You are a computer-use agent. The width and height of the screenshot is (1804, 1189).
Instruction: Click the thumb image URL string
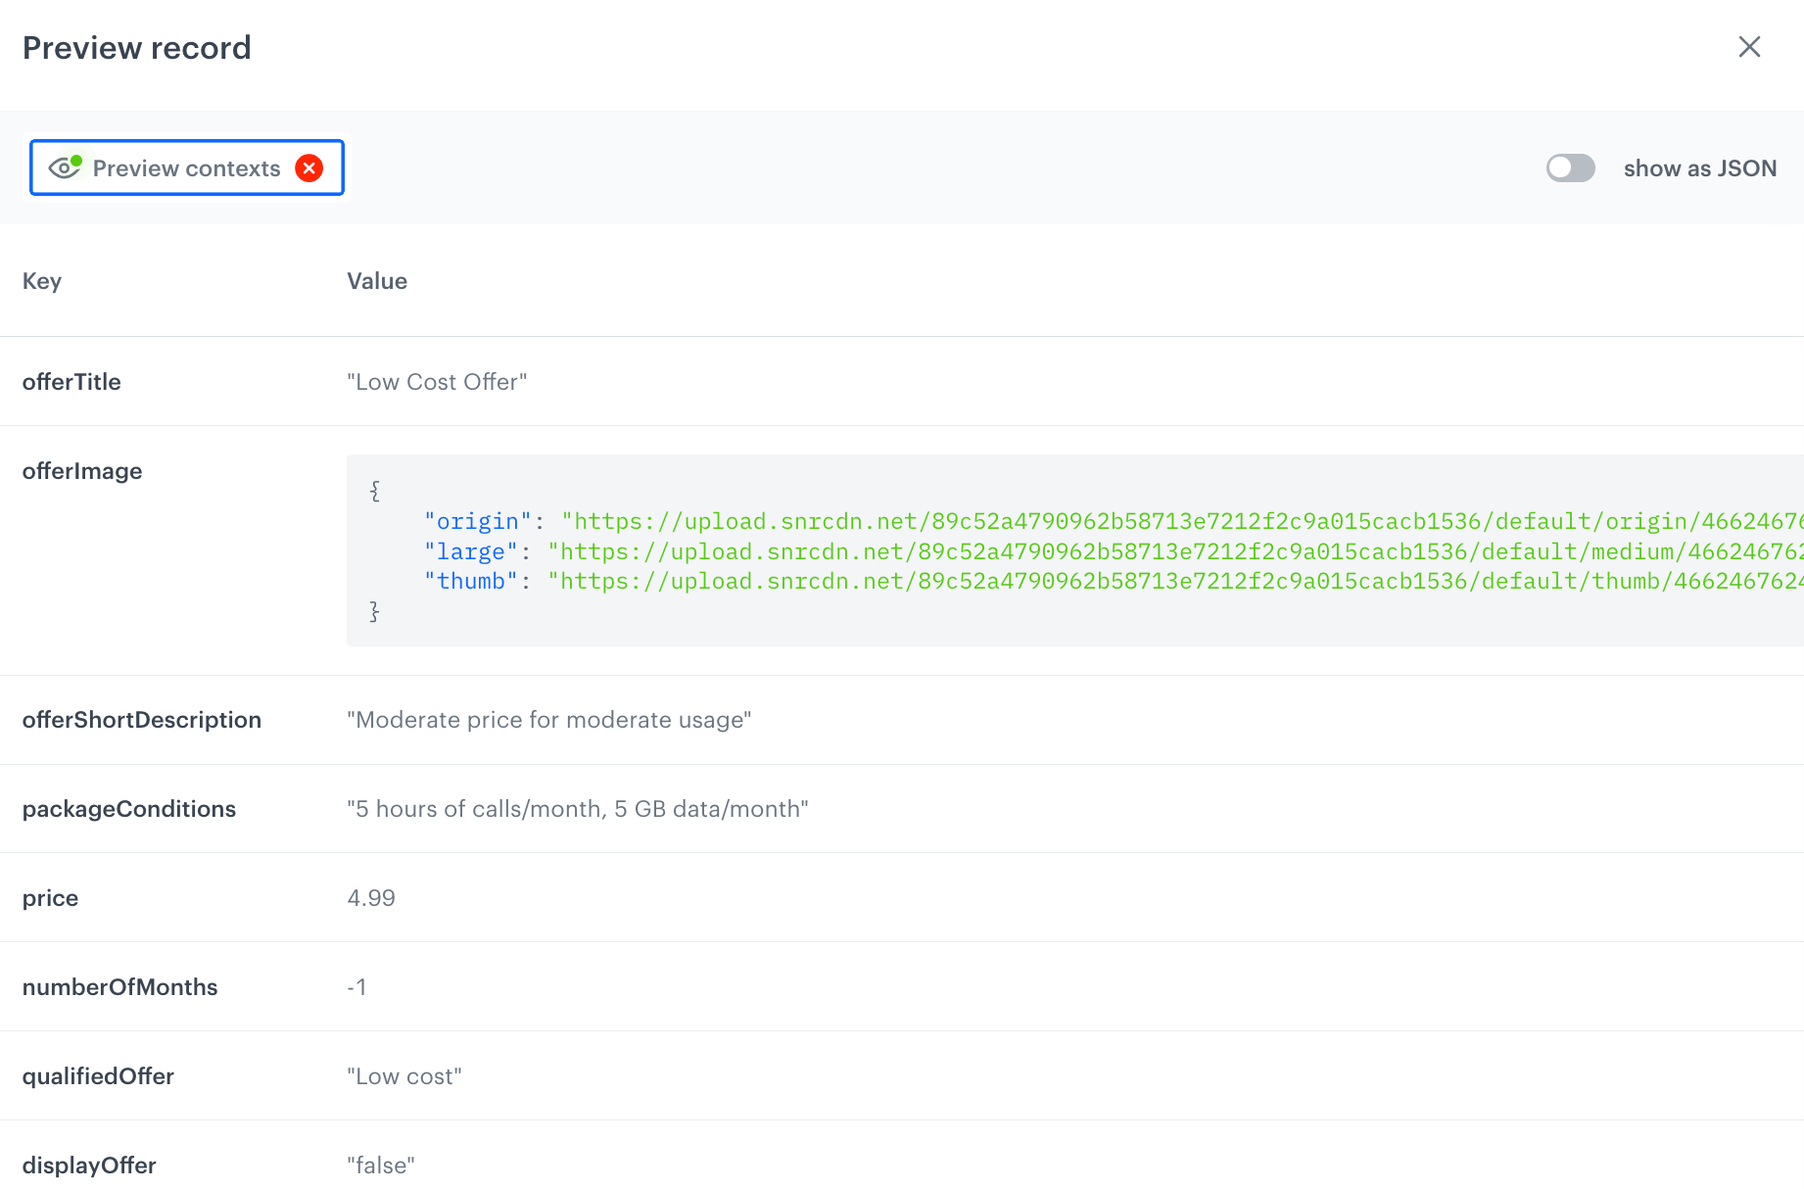[1173, 582]
